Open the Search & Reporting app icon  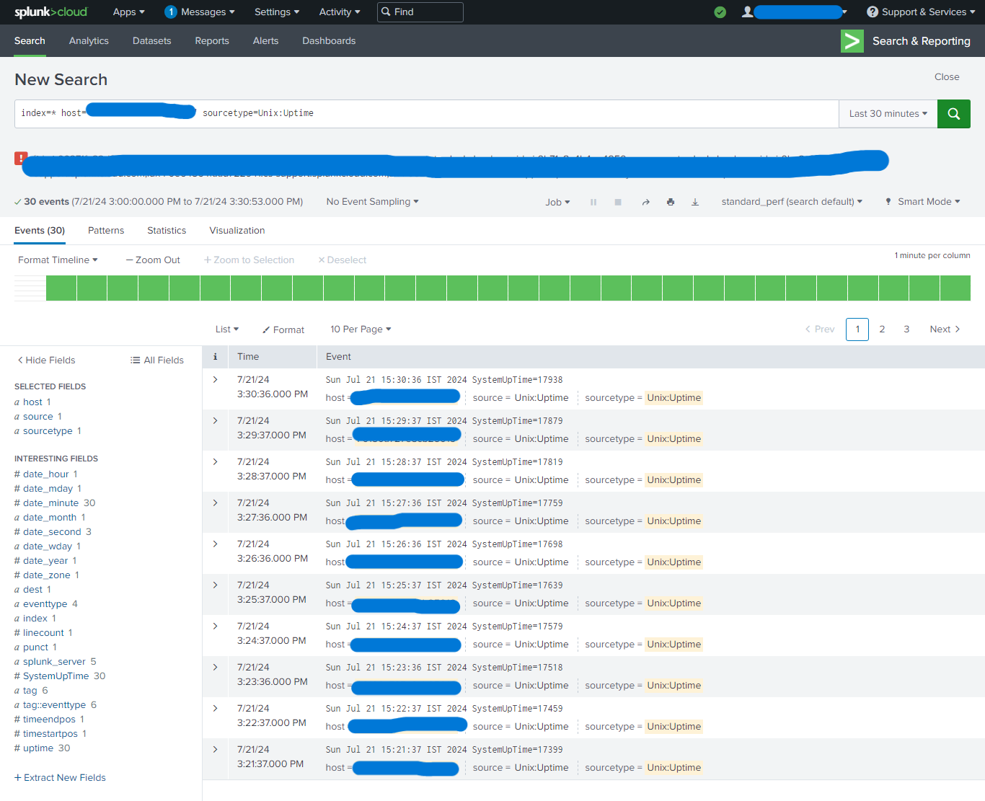[852, 41]
